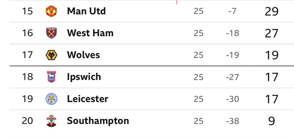Click the Manchester United club crest

pos(51,11)
